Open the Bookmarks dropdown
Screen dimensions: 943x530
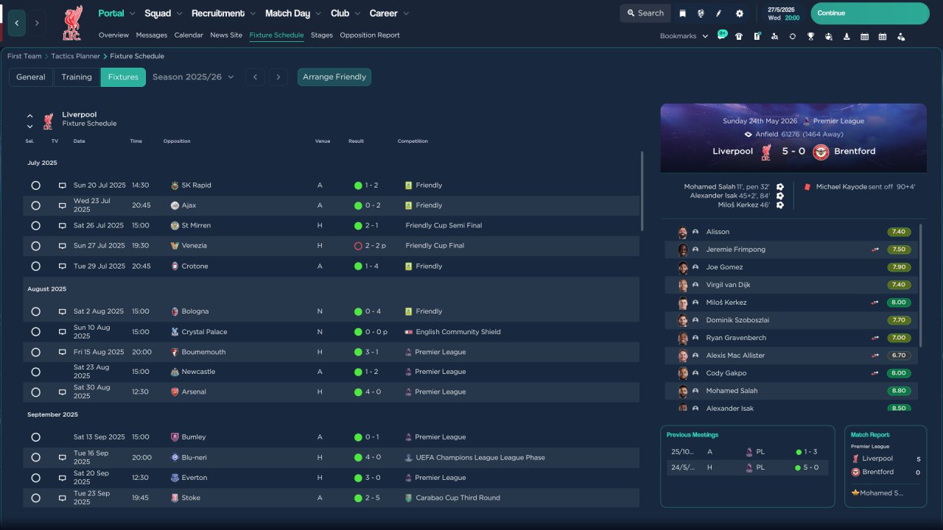click(x=684, y=36)
